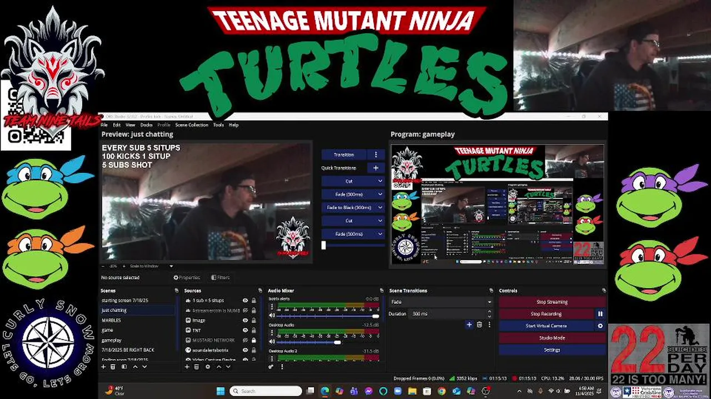Screen dimensions: 711x399
Task: Open Windows Start menu
Action: (220, 391)
